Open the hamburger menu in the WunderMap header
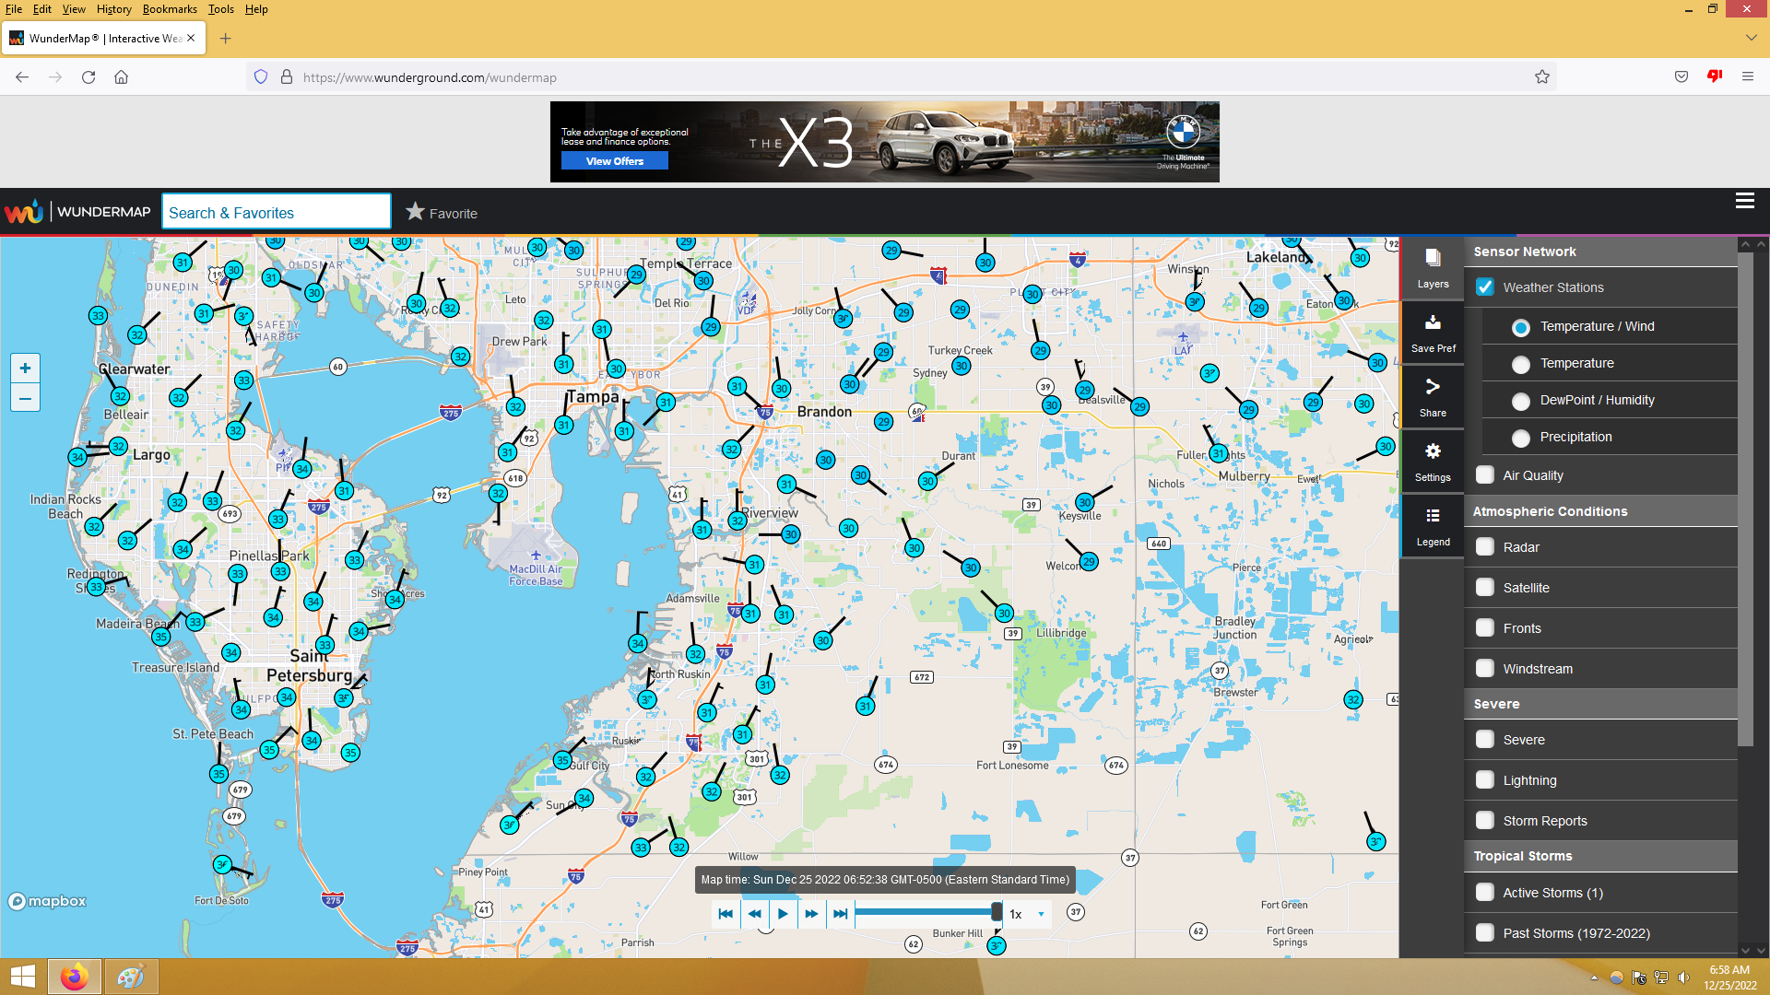 click(1744, 201)
